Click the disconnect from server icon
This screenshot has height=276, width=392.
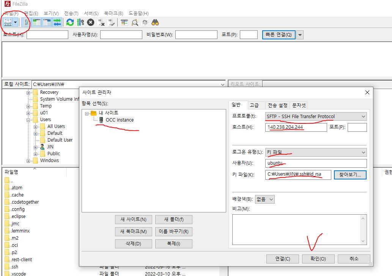pyautogui.click(x=101, y=22)
